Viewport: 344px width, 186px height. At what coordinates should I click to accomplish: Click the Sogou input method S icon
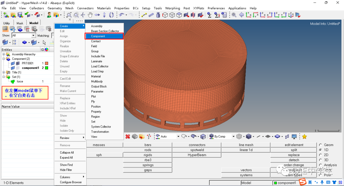tap(303, 182)
